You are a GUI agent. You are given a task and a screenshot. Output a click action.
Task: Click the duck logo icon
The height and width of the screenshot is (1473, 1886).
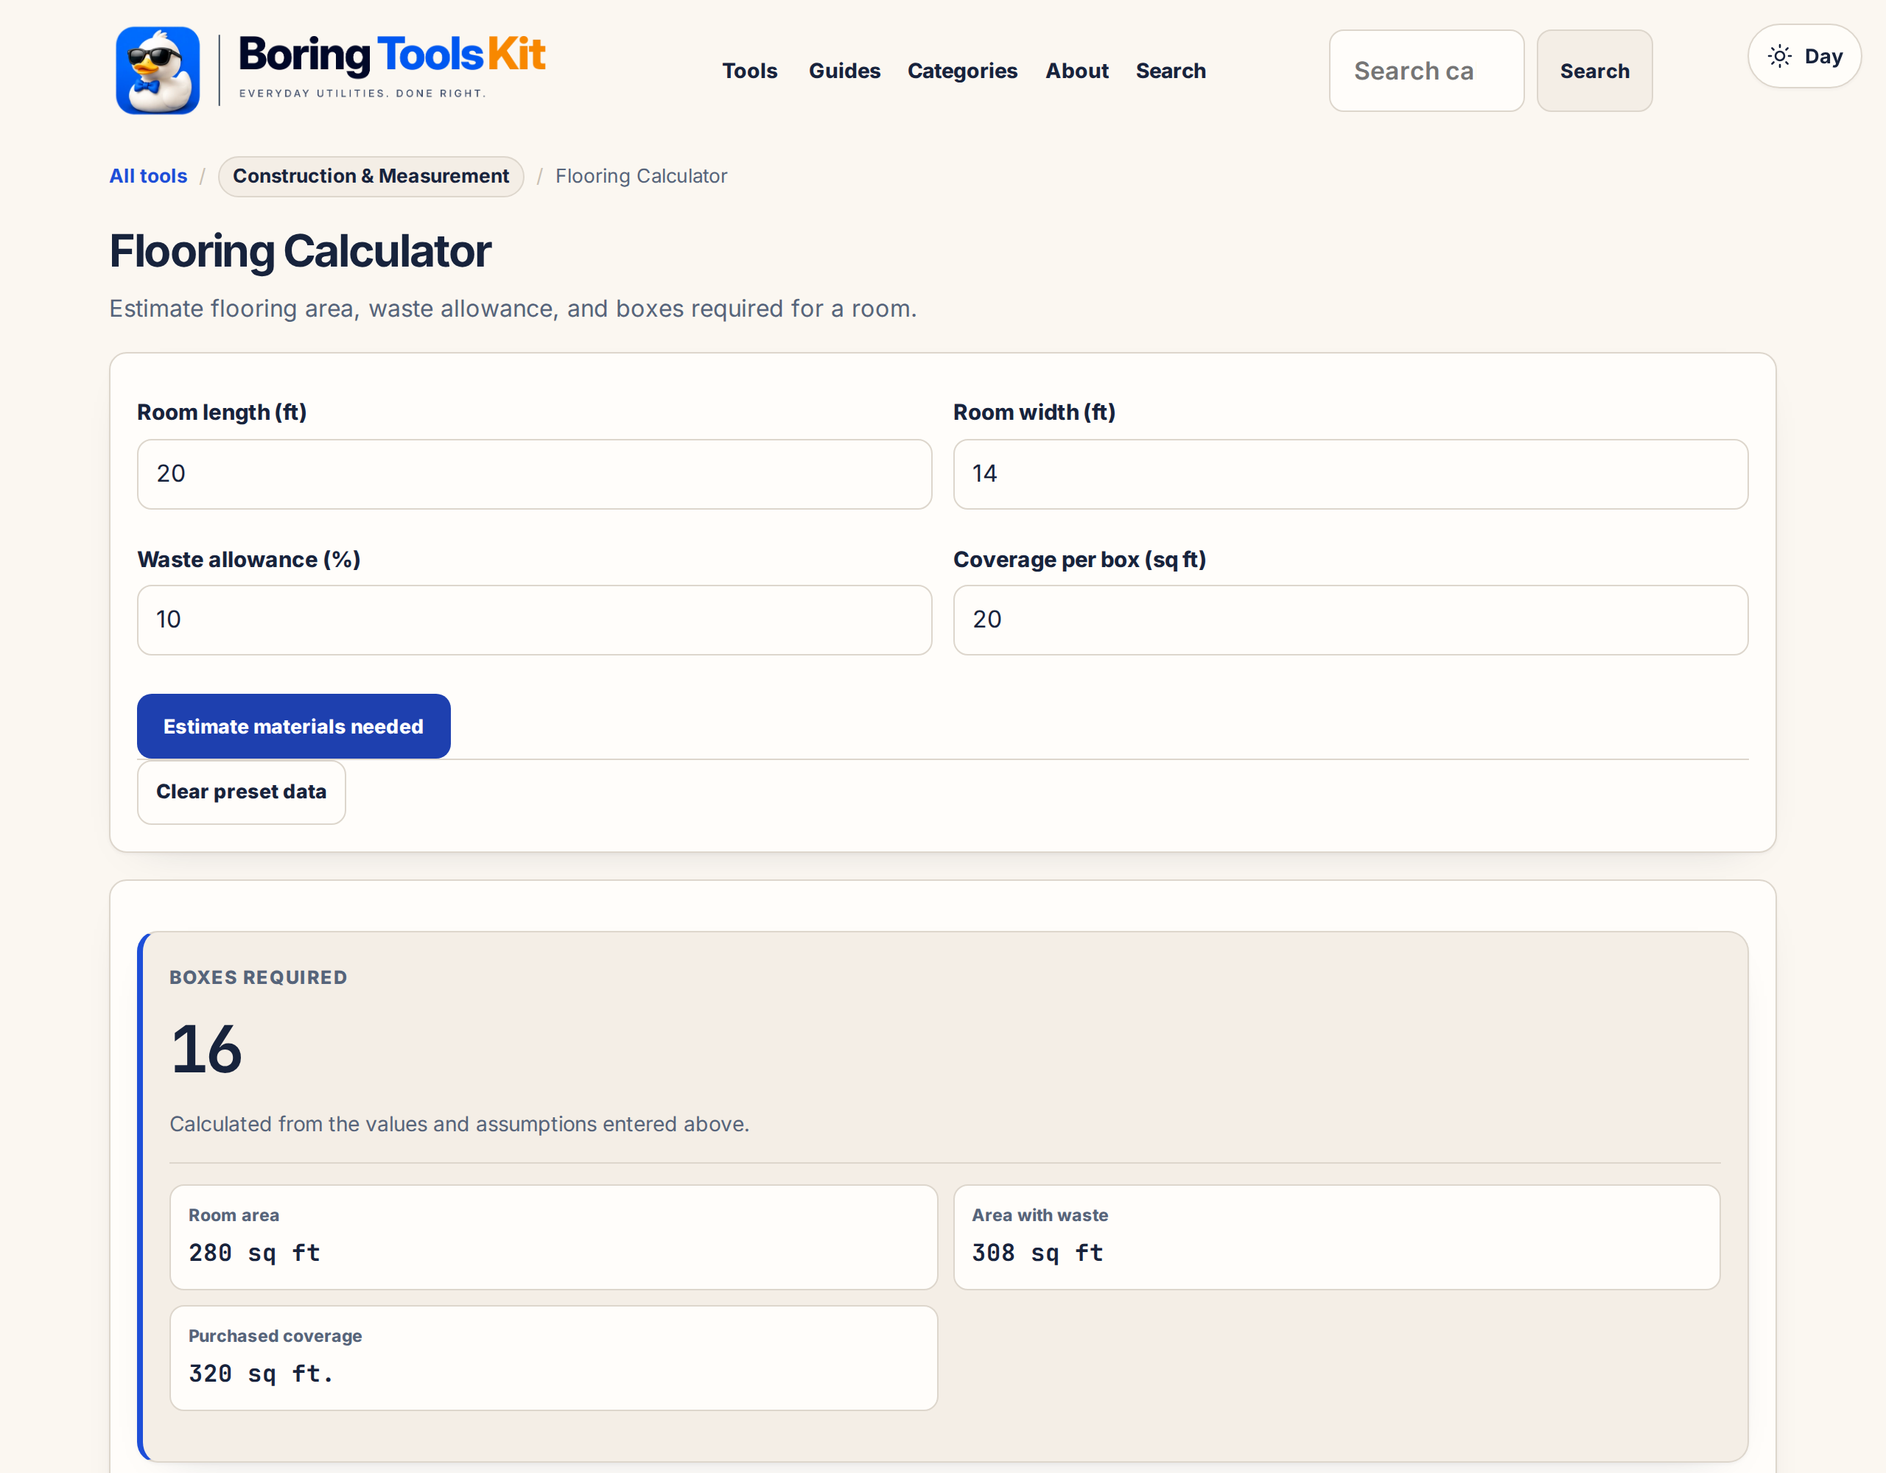[x=158, y=70]
